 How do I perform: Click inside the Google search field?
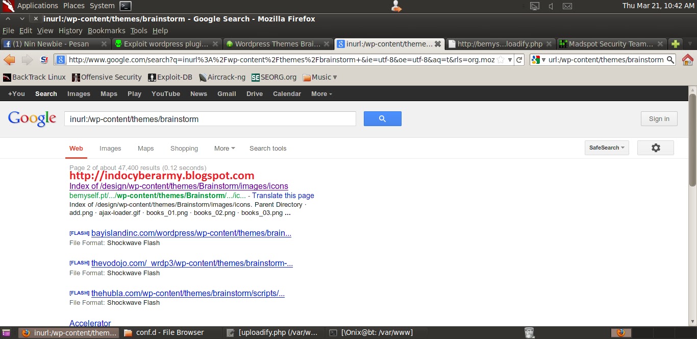(209, 118)
